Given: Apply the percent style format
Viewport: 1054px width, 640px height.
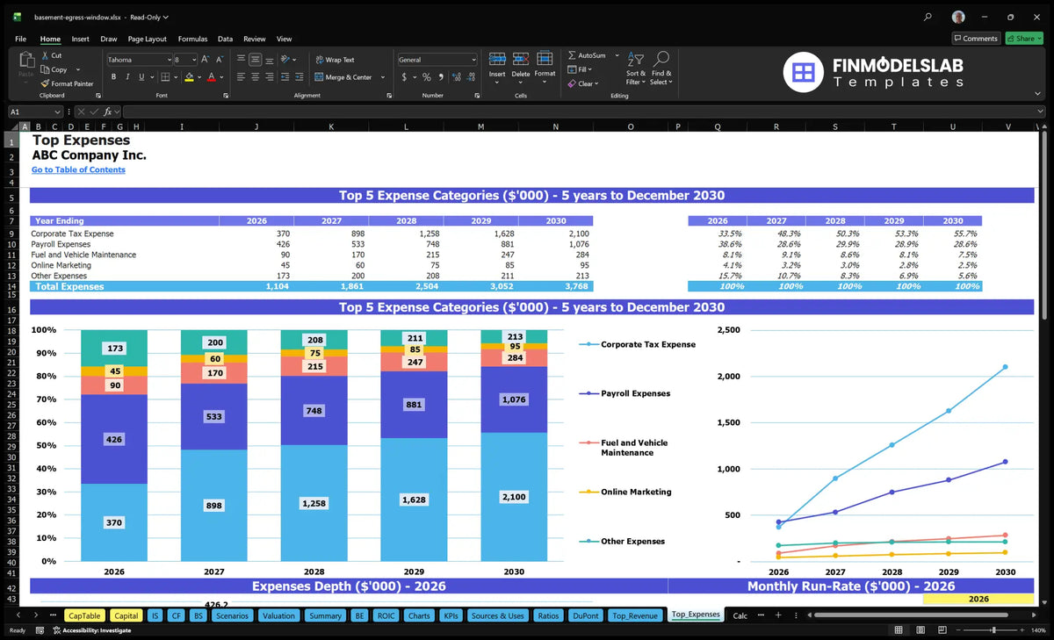Looking at the screenshot, I should click(426, 77).
